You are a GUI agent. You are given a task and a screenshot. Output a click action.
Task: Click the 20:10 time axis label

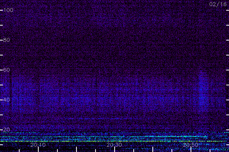[x=38, y=145]
